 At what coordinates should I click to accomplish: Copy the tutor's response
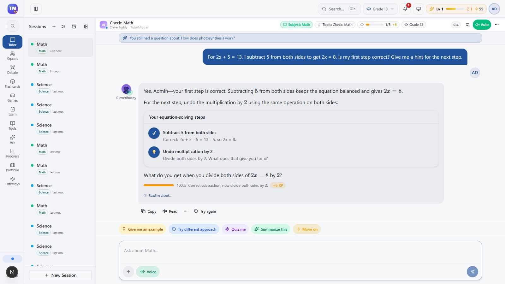(149, 211)
